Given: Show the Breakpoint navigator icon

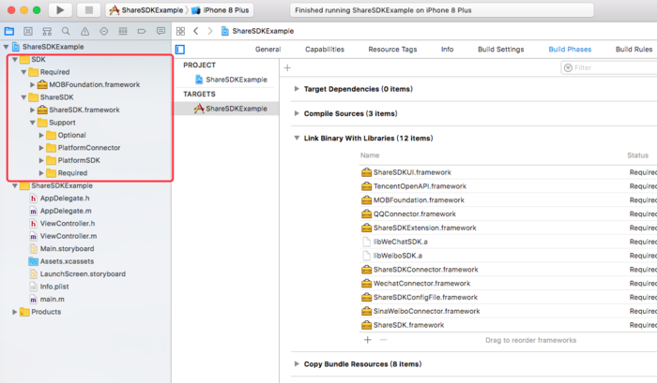Looking at the screenshot, I should click(x=142, y=31).
